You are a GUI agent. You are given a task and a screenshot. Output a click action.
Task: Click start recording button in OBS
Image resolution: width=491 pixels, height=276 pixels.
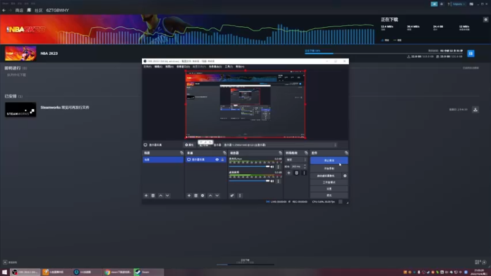[x=329, y=168]
